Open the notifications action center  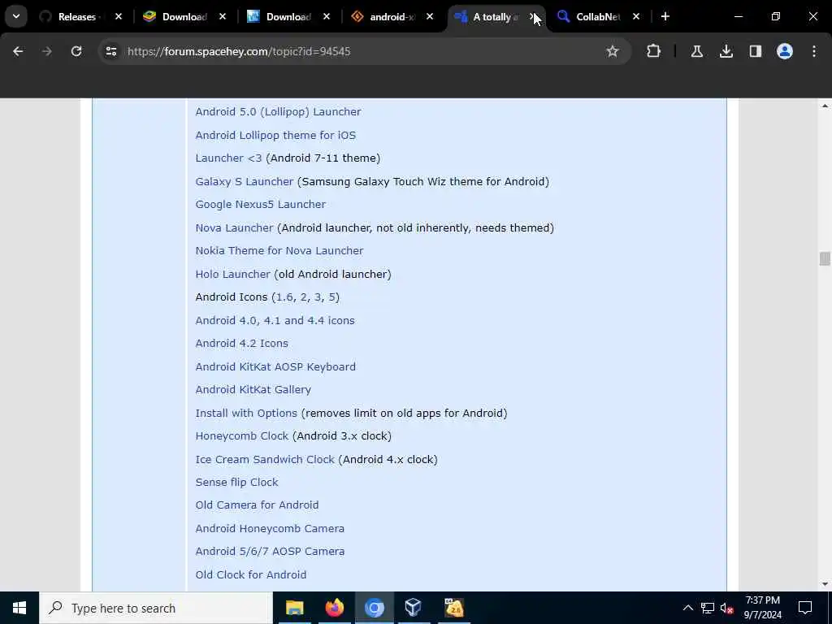pos(805,608)
